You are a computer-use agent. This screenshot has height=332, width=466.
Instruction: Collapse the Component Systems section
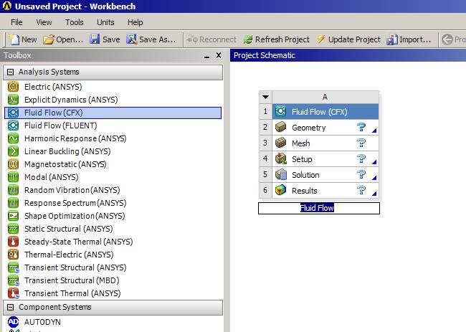pyautogui.click(x=10, y=308)
